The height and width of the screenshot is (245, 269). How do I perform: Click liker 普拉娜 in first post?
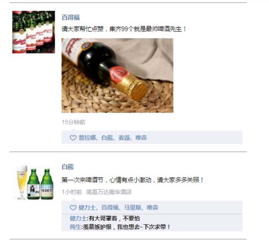coord(87,138)
